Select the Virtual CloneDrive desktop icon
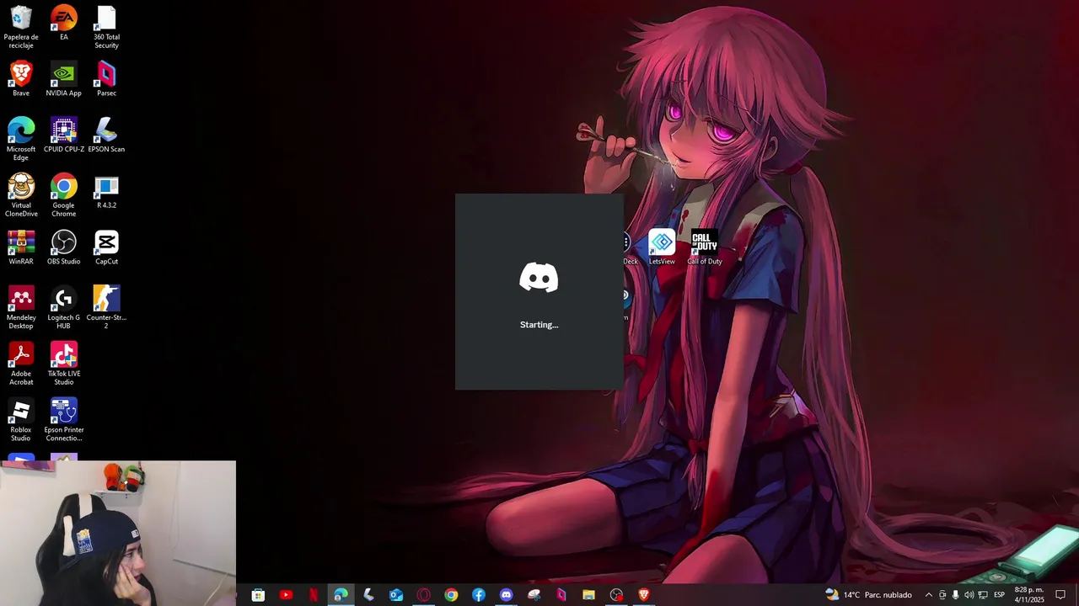 click(21, 194)
